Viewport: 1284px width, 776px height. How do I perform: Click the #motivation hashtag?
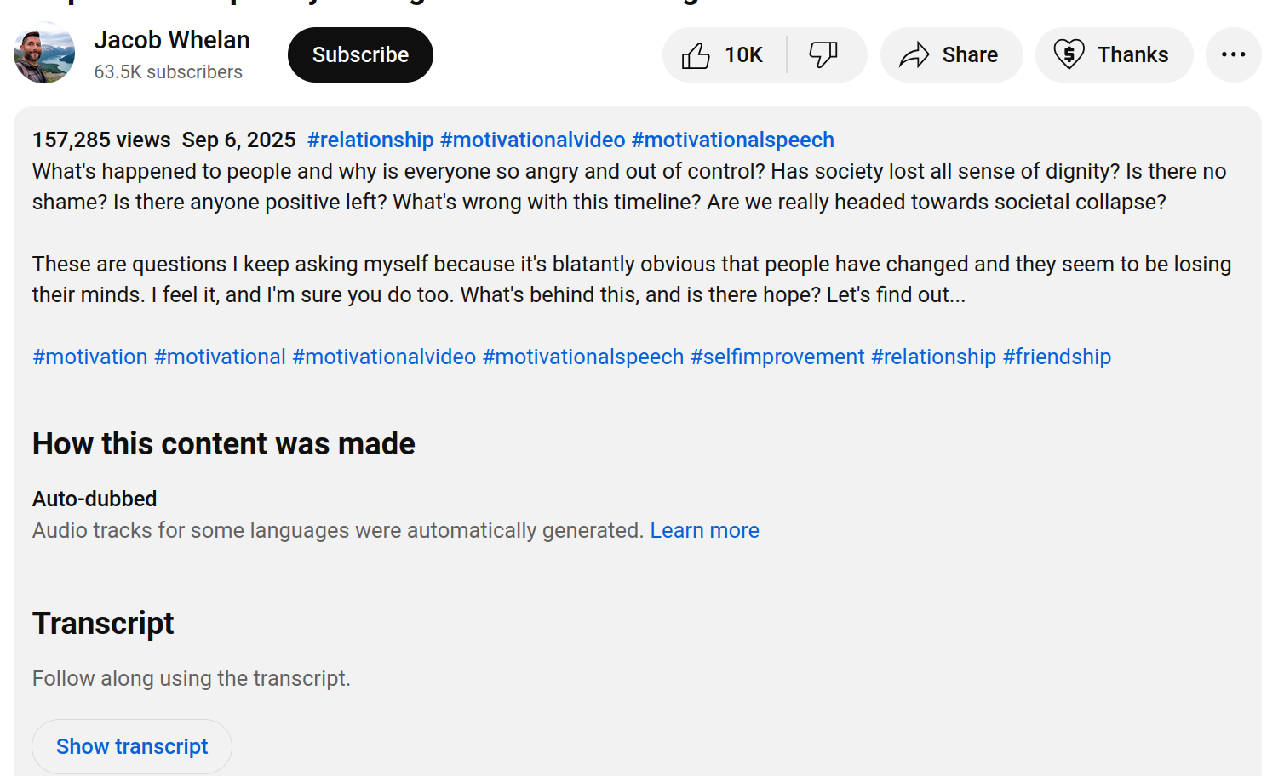tap(90, 357)
